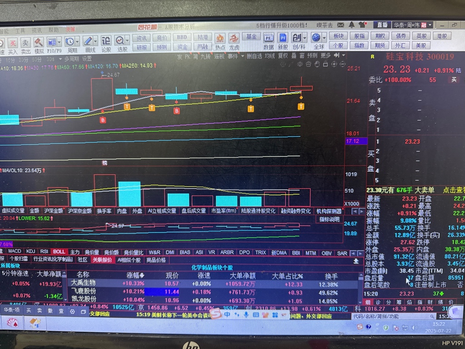Click the right scroll arrow of indicator tabs
This screenshot has width=465, height=349.
pyautogui.click(x=360, y=254)
